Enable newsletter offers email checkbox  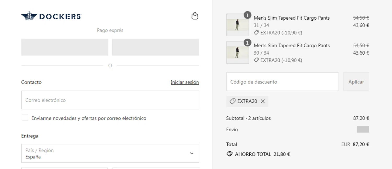(x=25, y=118)
